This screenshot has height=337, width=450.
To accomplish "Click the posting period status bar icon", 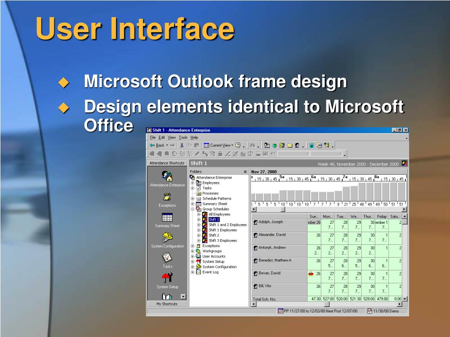I will click(281, 311).
